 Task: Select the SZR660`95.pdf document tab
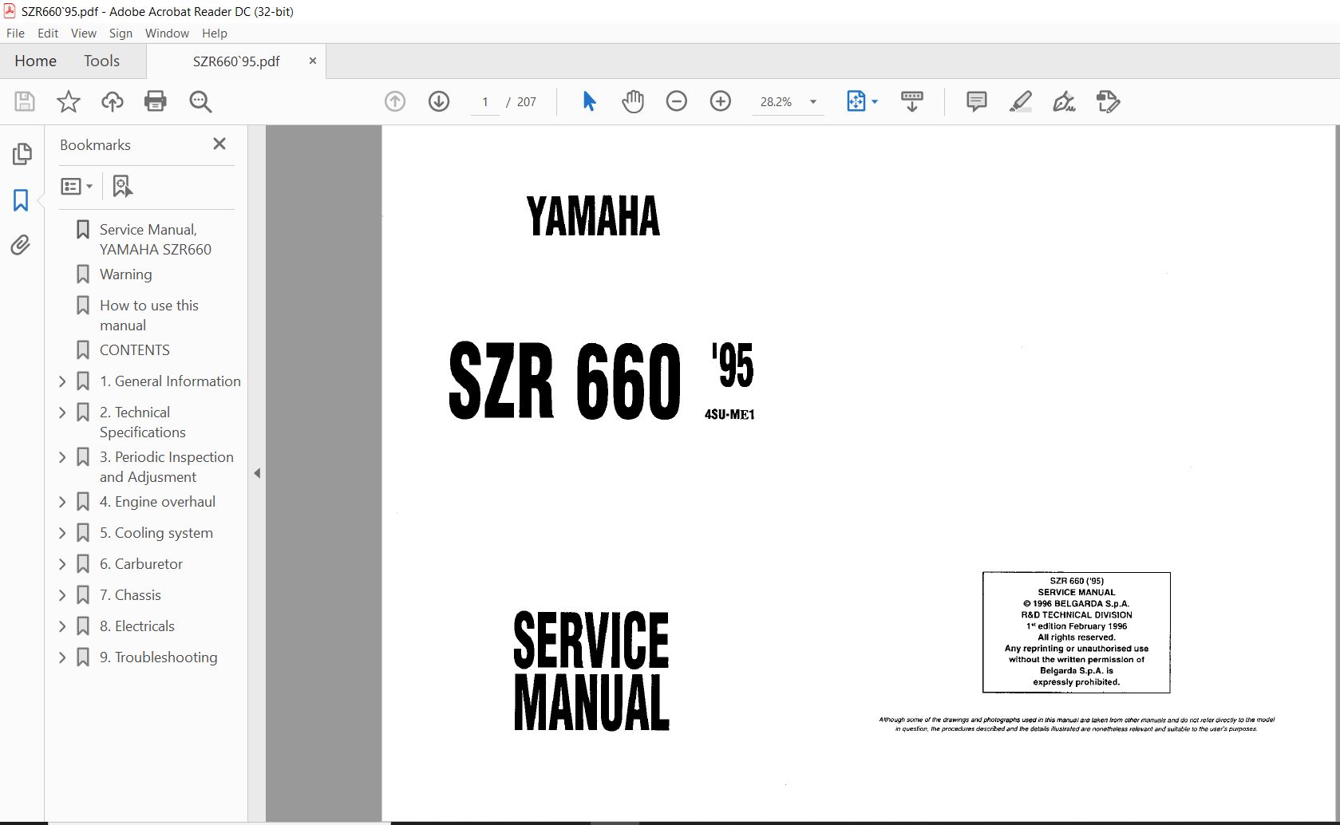pyautogui.click(x=236, y=61)
